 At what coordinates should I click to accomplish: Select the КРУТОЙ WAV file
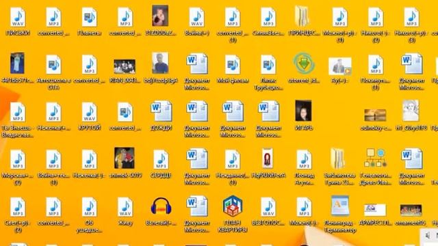pos(90,112)
